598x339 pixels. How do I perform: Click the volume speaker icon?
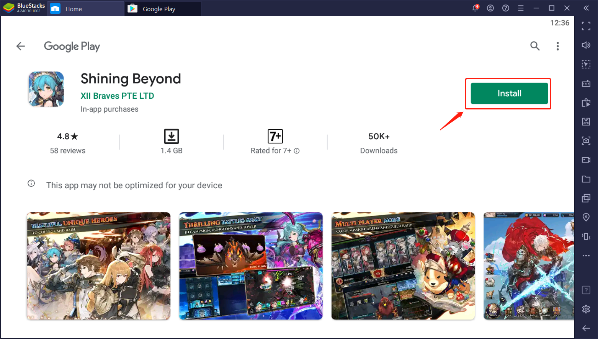(586, 45)
